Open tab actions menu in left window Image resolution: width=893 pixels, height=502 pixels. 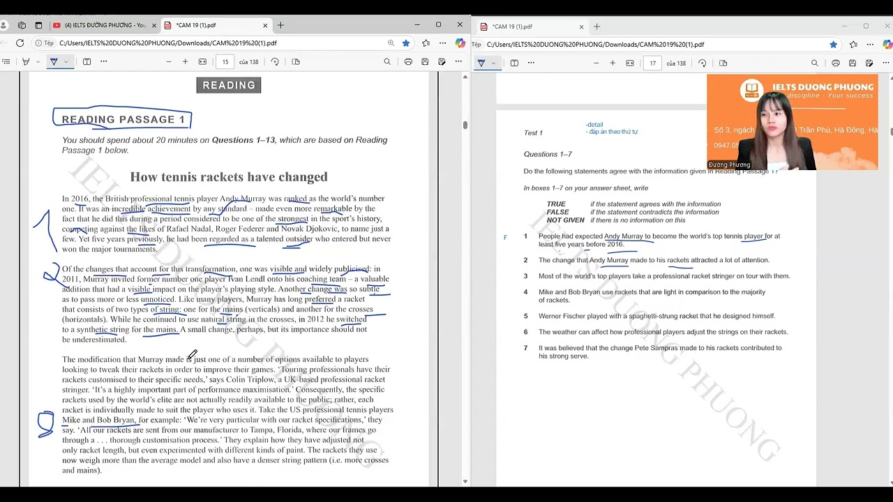click(x=38, y=25)
